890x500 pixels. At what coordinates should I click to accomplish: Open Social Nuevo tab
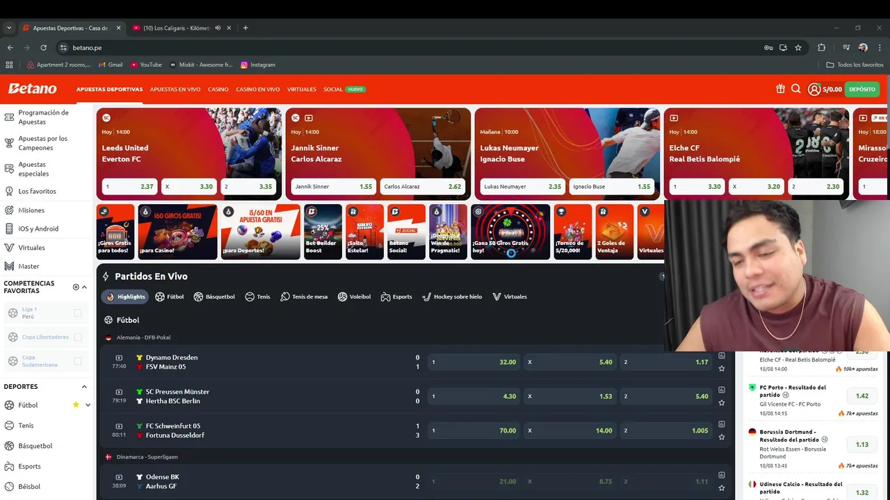344,90
